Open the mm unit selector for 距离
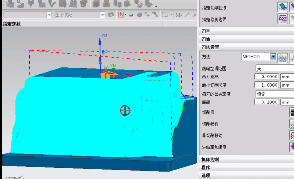Screen dimensions: 294x179 tap(287, 102)
